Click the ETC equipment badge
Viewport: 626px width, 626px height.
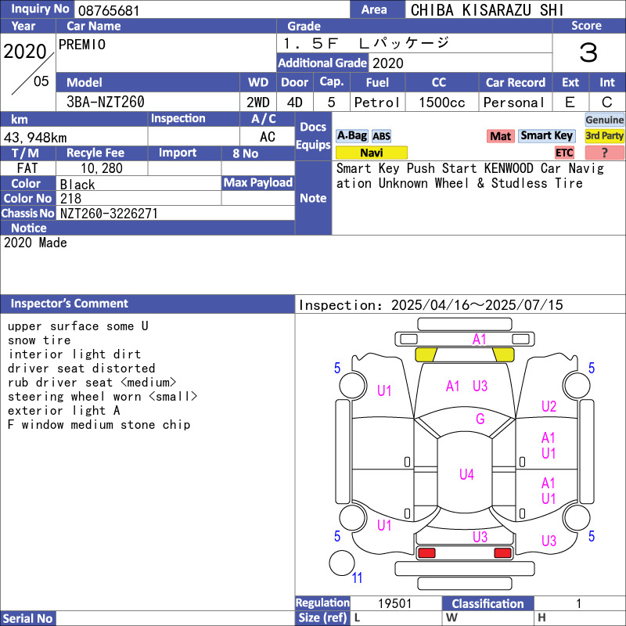click(564, 153)
